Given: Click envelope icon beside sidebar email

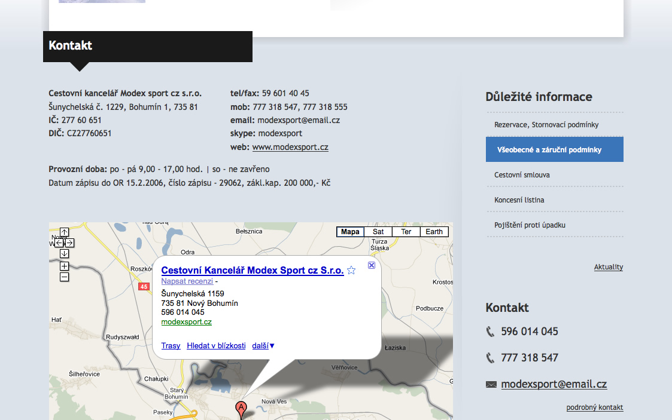Looking at the screenshot, I should point(491,385).
